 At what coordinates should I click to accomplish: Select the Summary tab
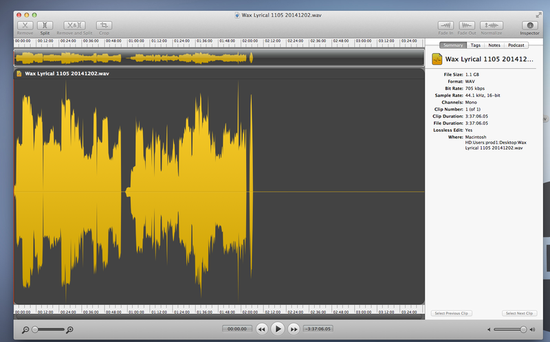453,45
